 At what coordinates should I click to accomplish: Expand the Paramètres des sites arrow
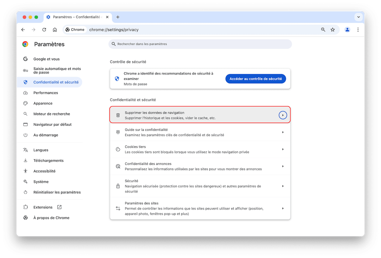pyautogui.click(x=283, y=208)
